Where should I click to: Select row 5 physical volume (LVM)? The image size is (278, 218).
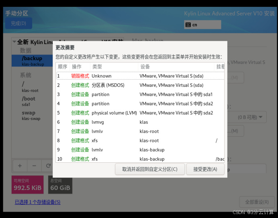coord(137,113)
